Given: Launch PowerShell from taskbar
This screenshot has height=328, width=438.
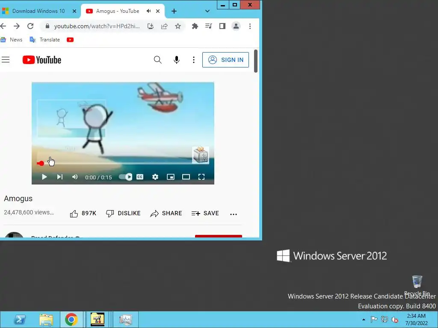Looking at the screenshot, I should pyautogui.click(x=20, y=319).
